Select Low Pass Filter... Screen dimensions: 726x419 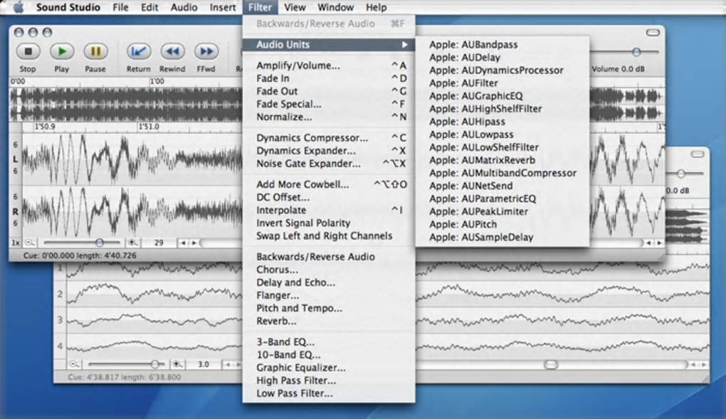click(x=329, y=393)
